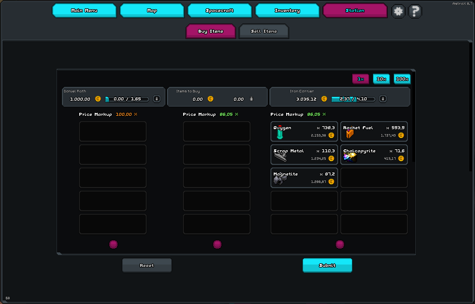This screenshot has height=304, width=475.
Task: Click Daniel Roth's cargo info icon
Action: pyautogui.click(x=157, y=99)
